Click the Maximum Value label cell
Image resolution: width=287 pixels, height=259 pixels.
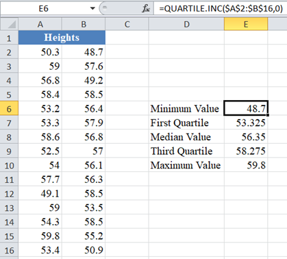[186, 165]
